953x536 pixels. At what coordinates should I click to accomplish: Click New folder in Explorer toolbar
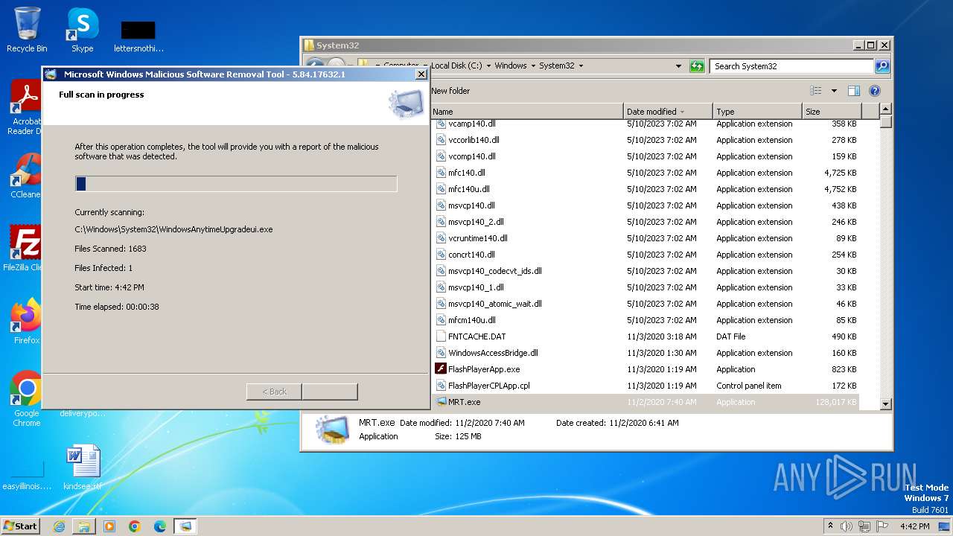coord(450,91)
